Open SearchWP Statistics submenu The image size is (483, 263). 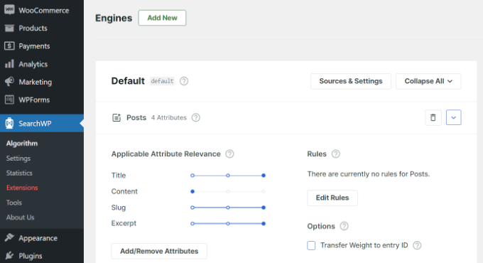coord(19,173)
